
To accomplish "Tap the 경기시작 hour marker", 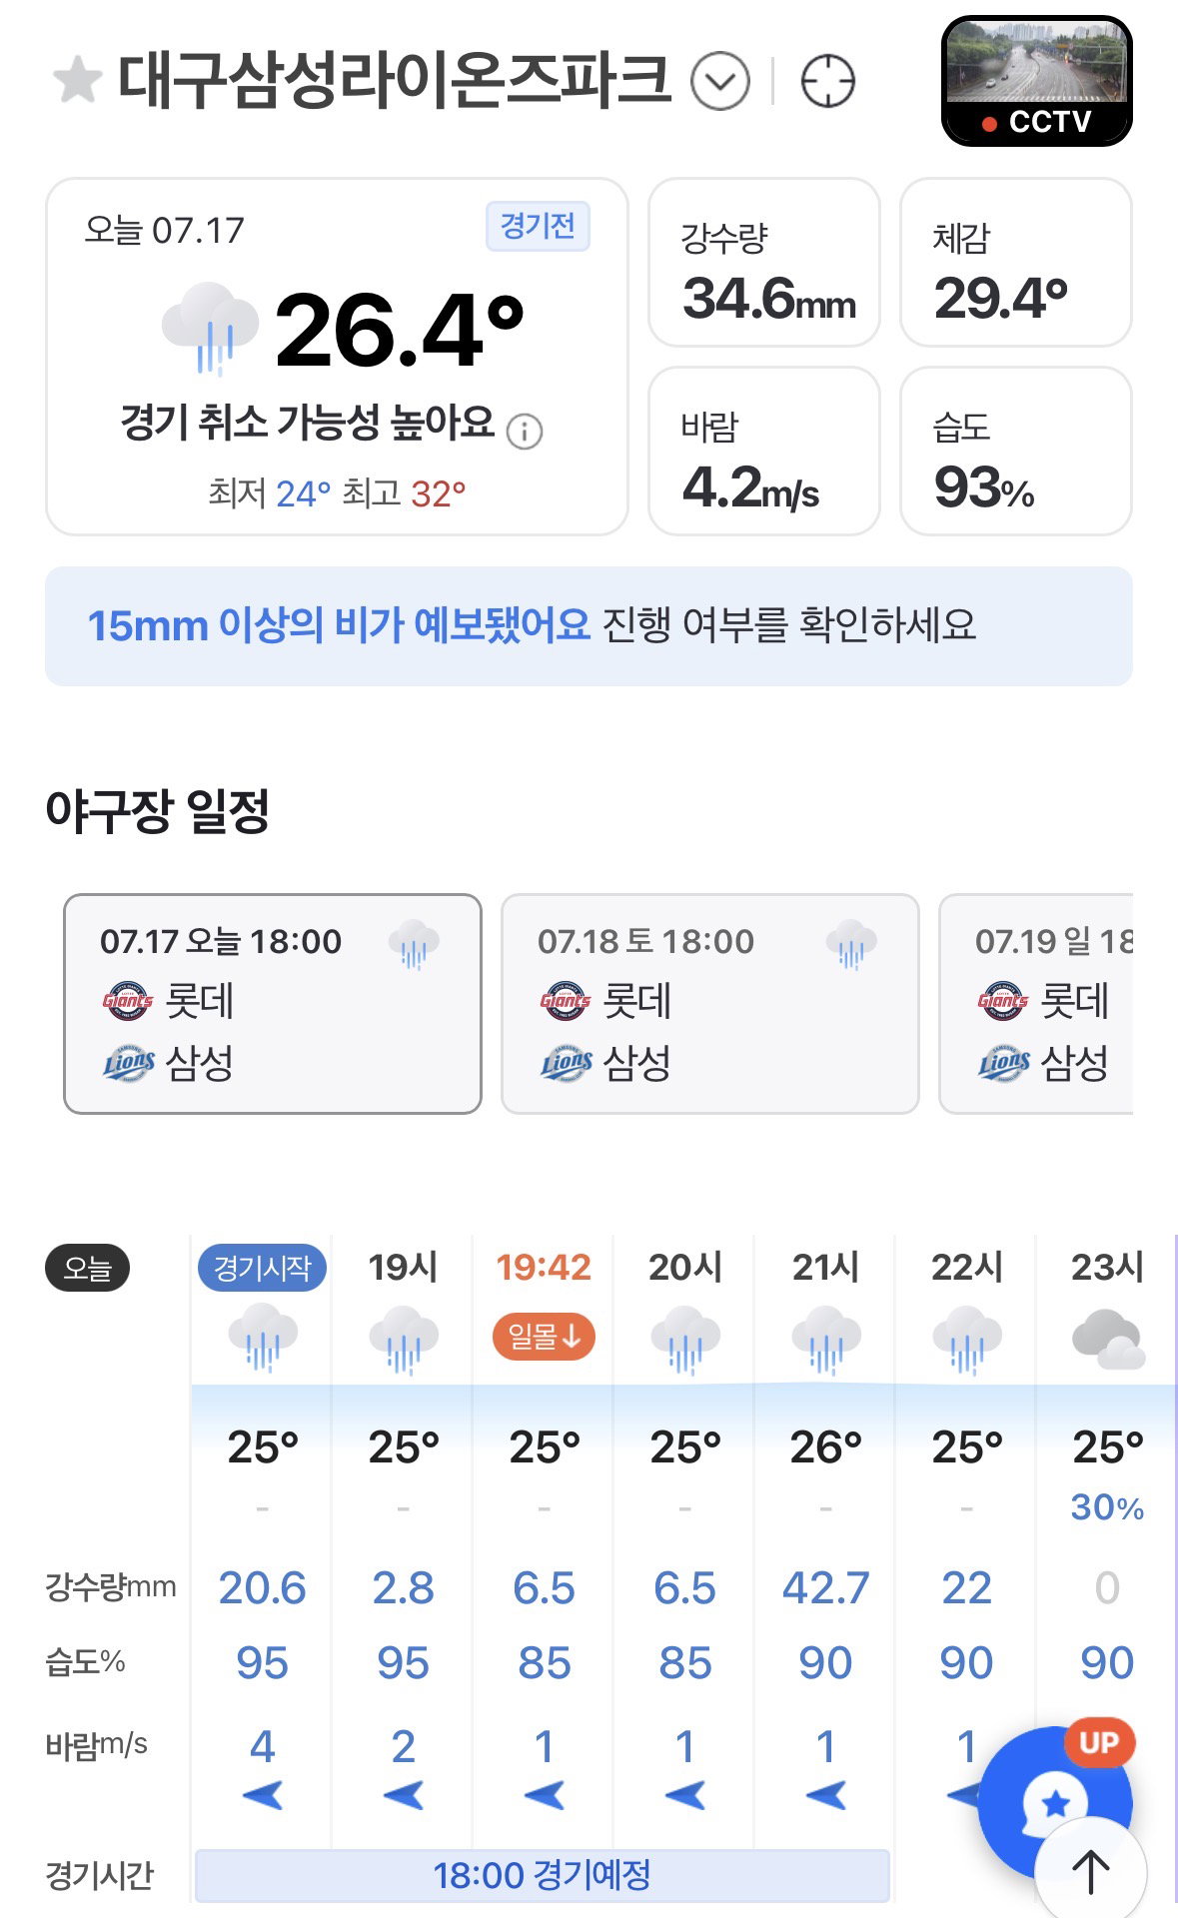I will (x=262, y=1269).
